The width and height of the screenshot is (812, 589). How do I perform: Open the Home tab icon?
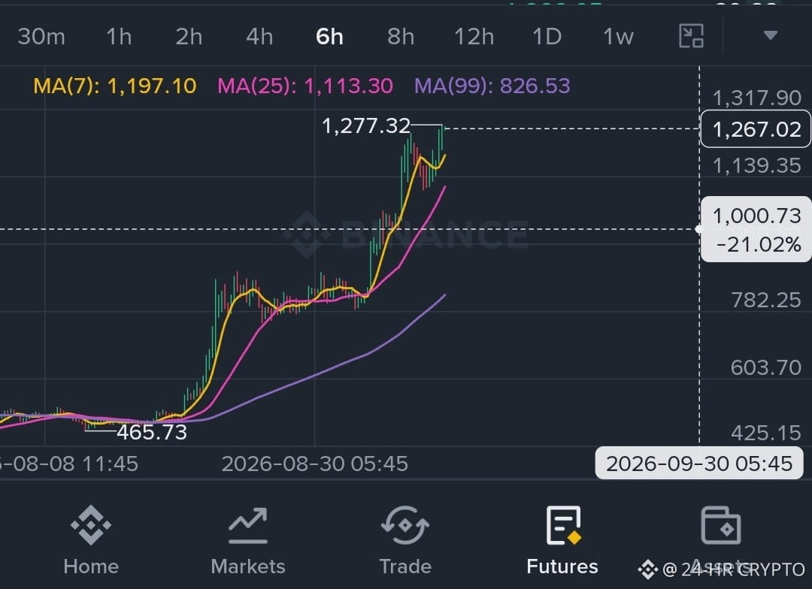(91, 525)
